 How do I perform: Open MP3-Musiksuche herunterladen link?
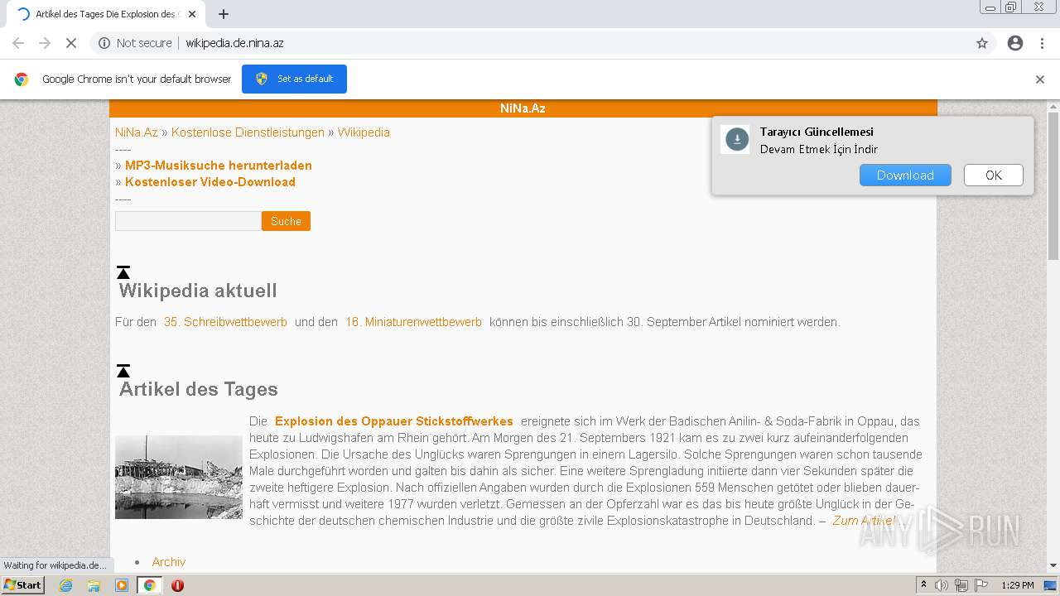219,166
